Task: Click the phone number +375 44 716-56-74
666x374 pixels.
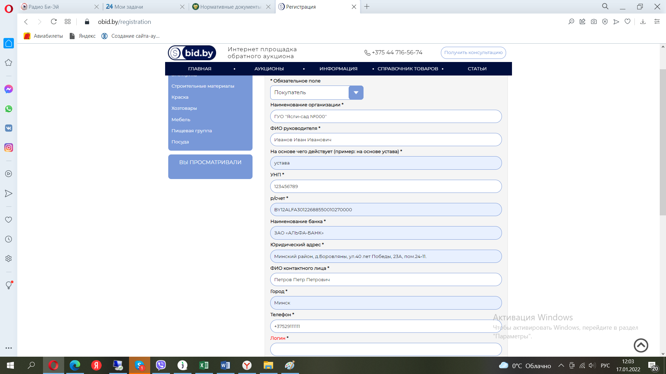Action: [397, 53]
